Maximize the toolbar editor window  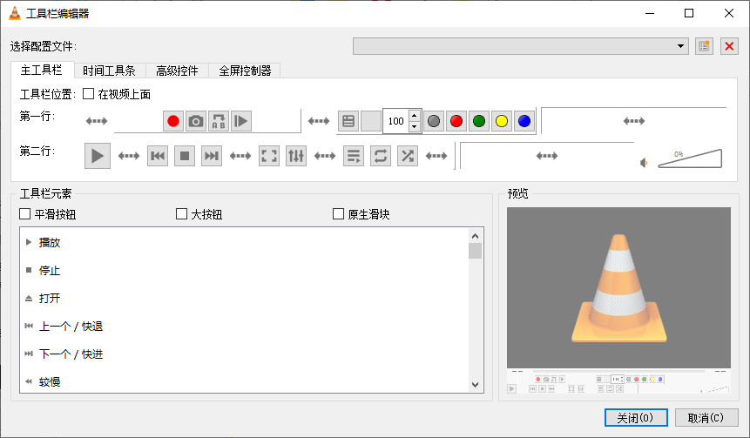click(689, 13)
